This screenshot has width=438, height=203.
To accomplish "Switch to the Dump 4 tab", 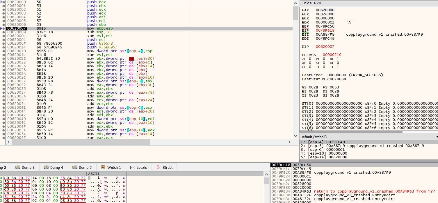I will tap(54, 167).
